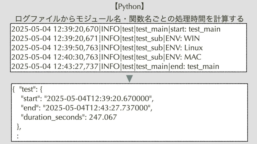
Task: Click the Japanese subtitle about log file processing
Action: point(129,19)
